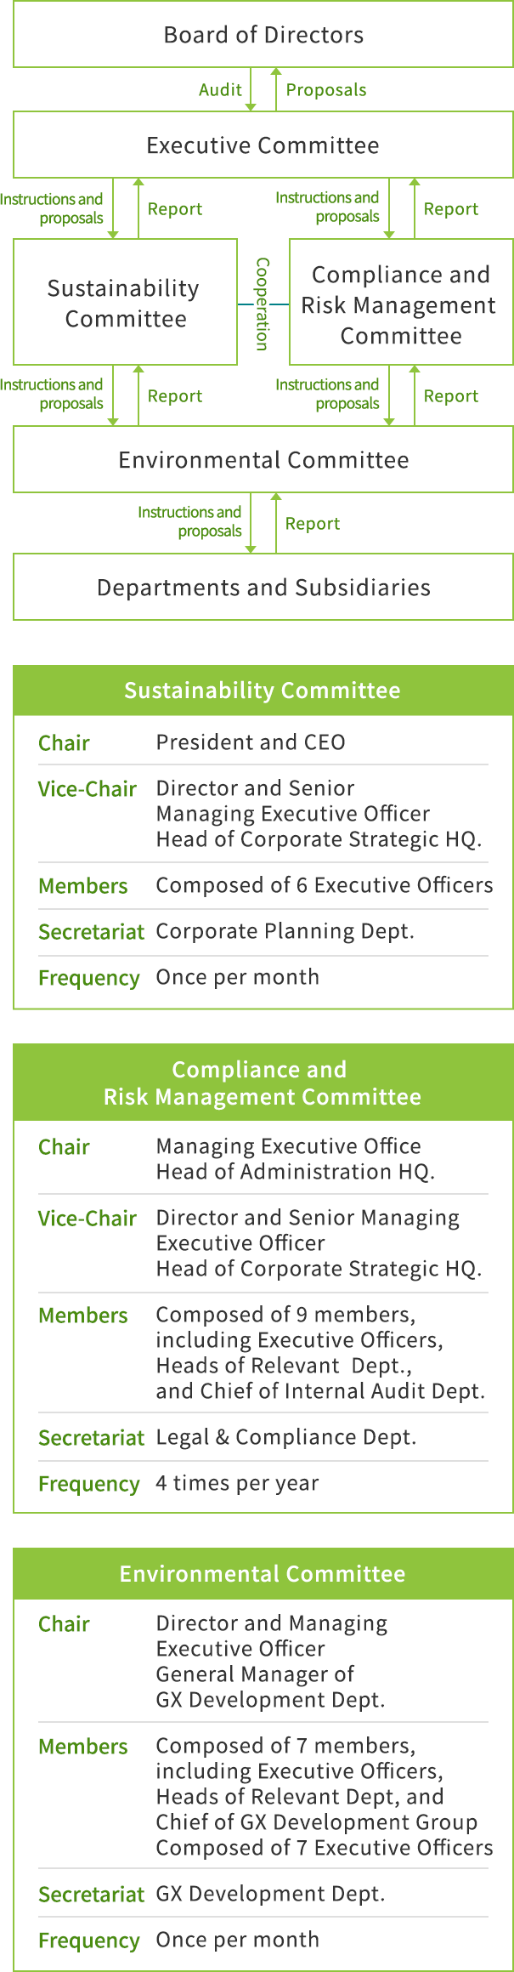Image resolution: width=514 pixels, height=1972 pixels.
Task: Click the GX Development Dept. secretariat entry
Action: point(270,1894)
